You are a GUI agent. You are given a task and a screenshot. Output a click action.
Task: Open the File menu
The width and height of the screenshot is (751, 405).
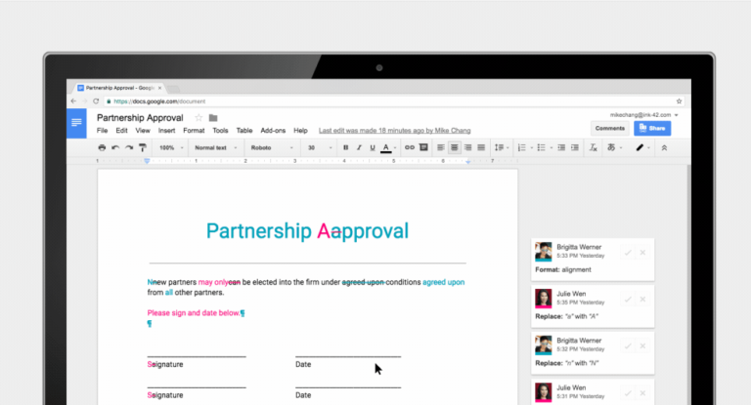(102, 131)
